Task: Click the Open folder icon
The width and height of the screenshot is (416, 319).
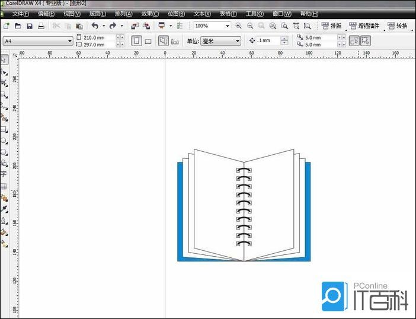Action: pos(18,25)
